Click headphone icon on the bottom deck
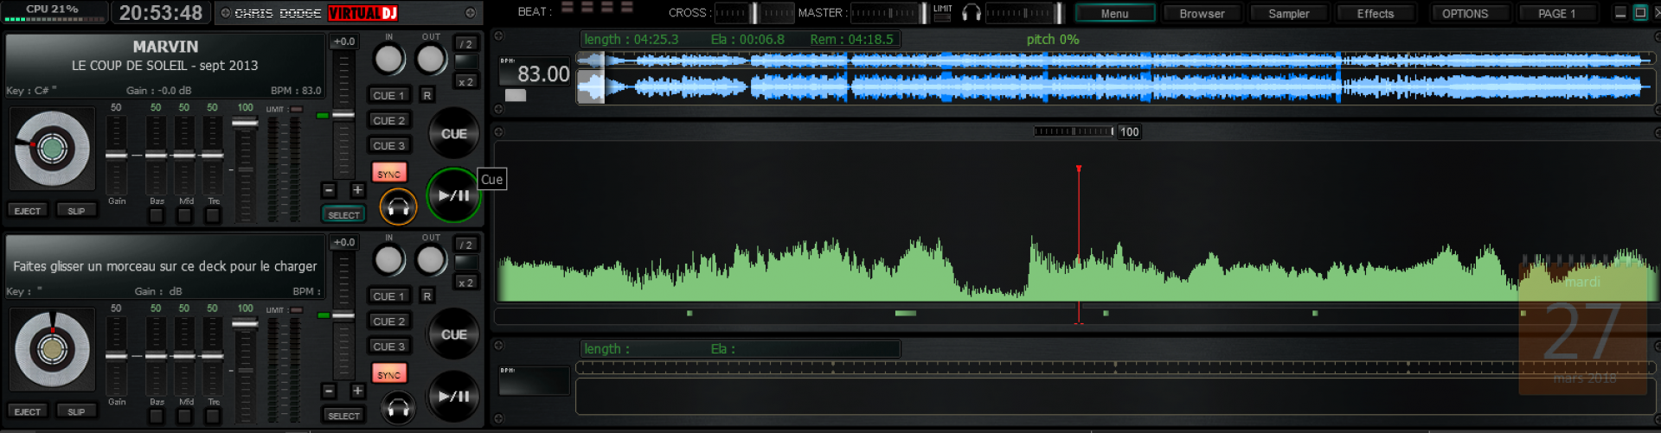The image size is (1661, 433). coord(398,408)
